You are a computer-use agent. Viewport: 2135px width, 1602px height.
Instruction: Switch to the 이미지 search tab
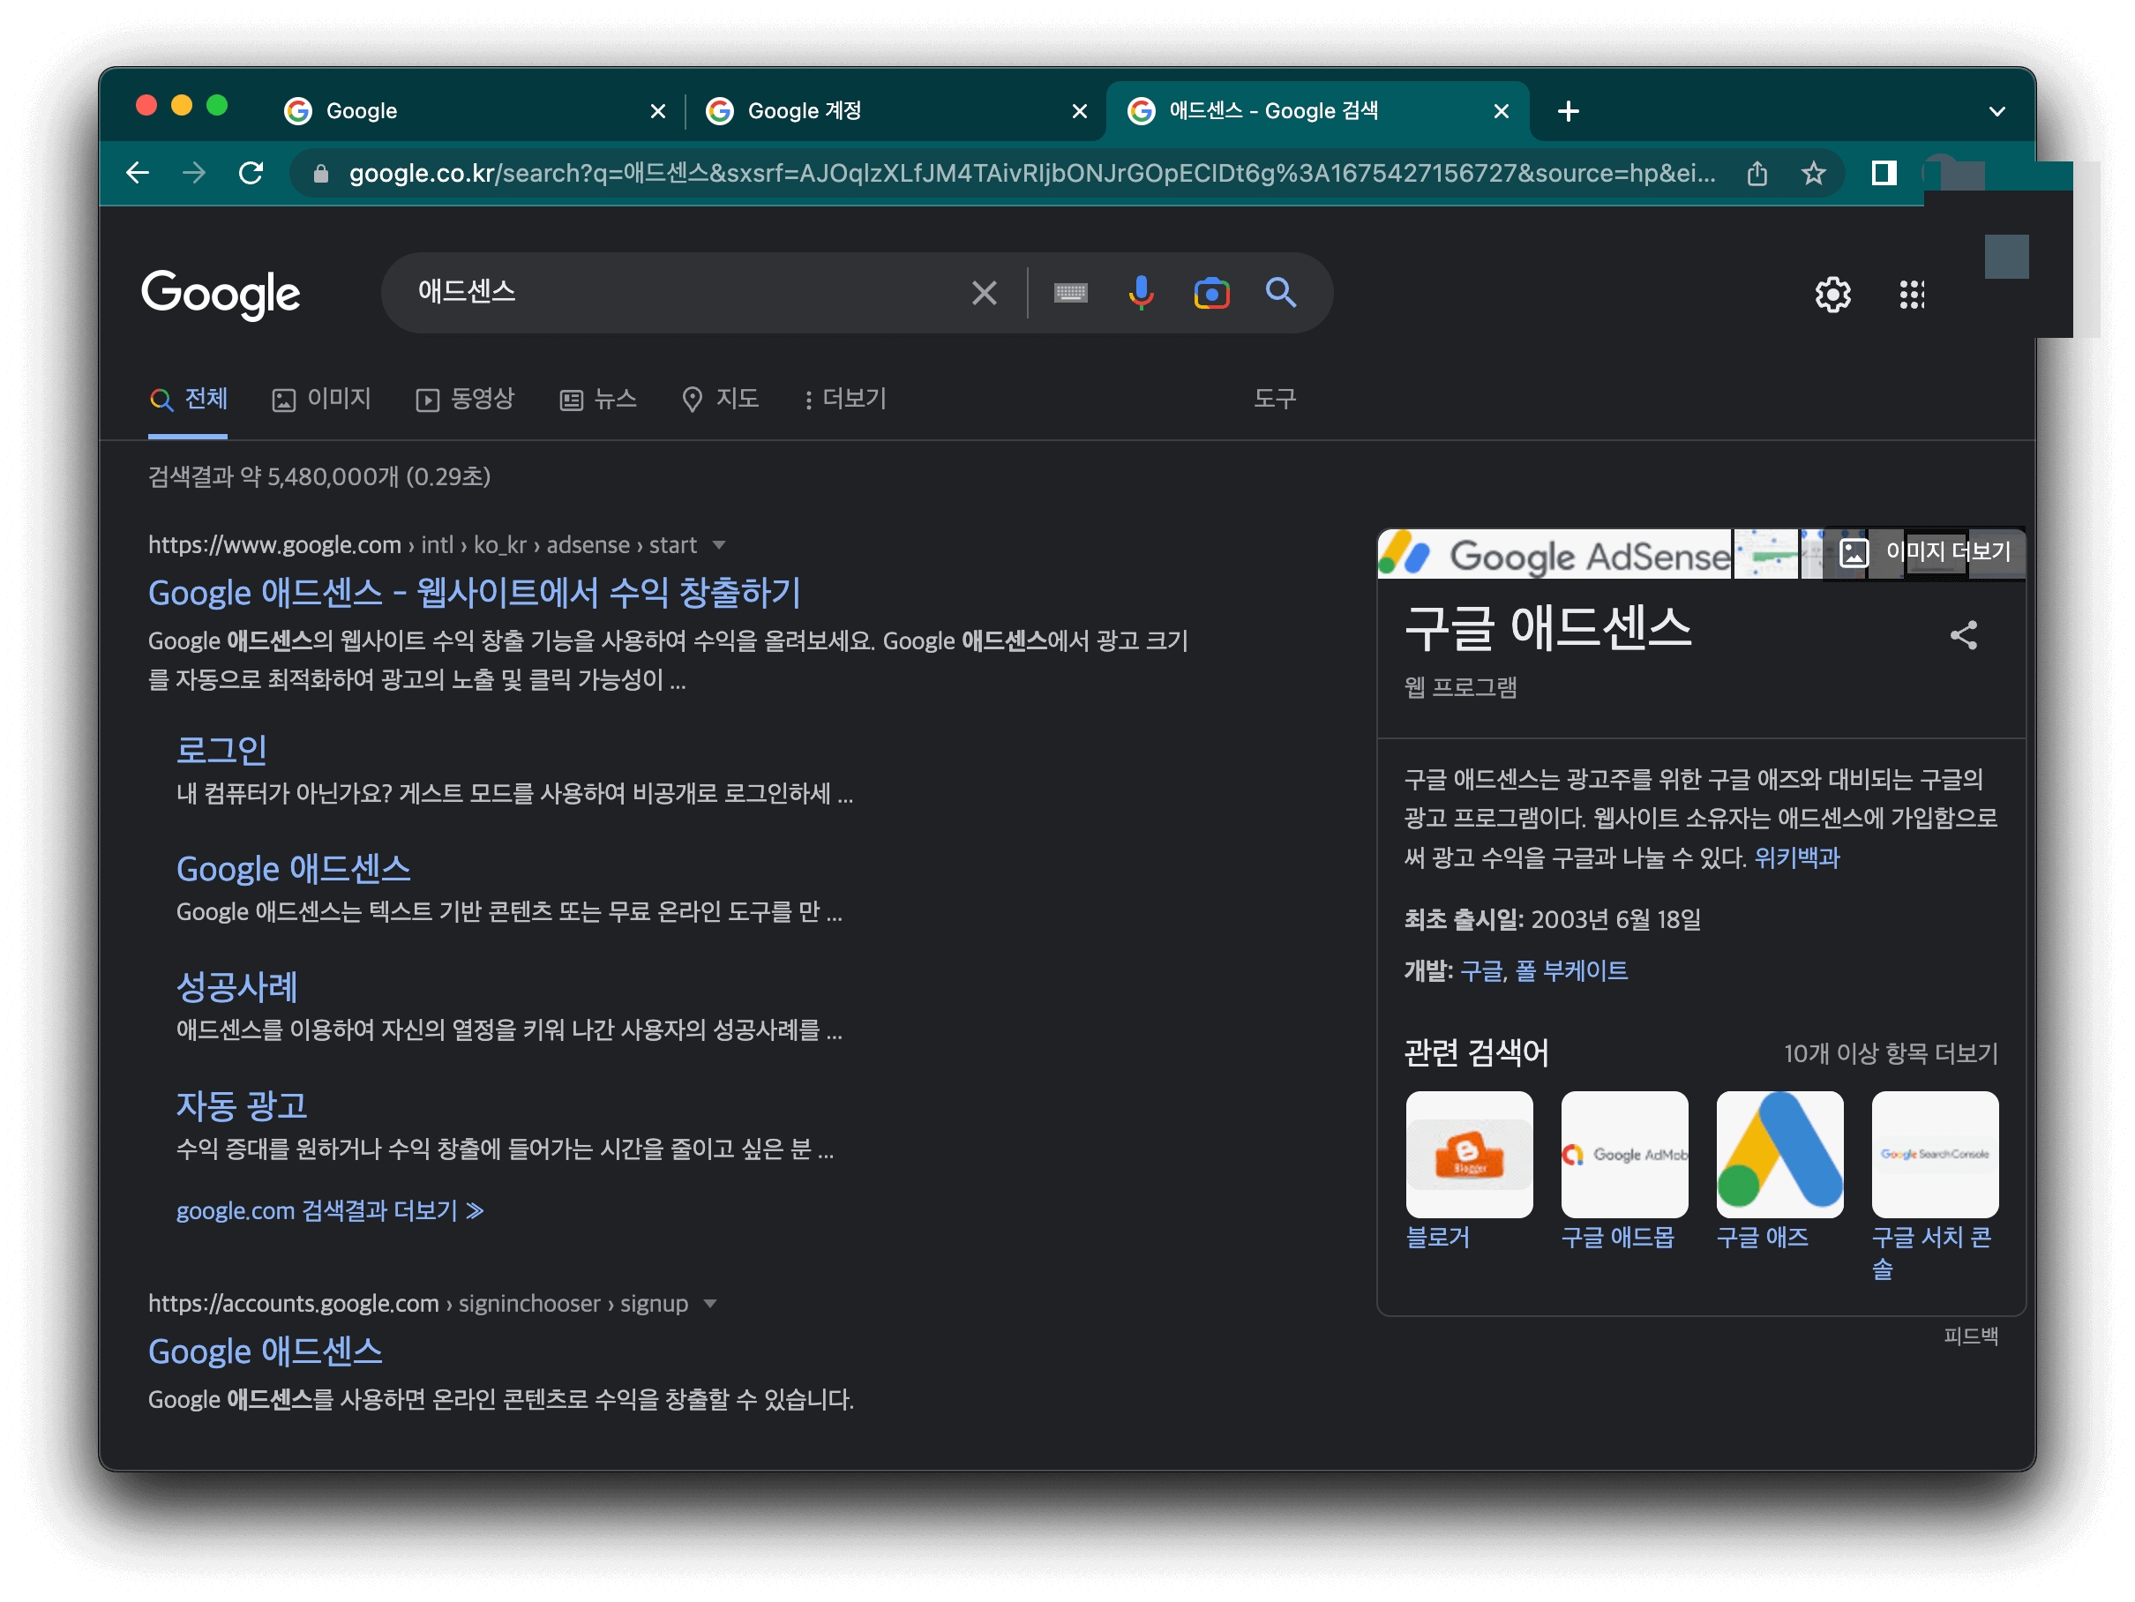(321, 399)
